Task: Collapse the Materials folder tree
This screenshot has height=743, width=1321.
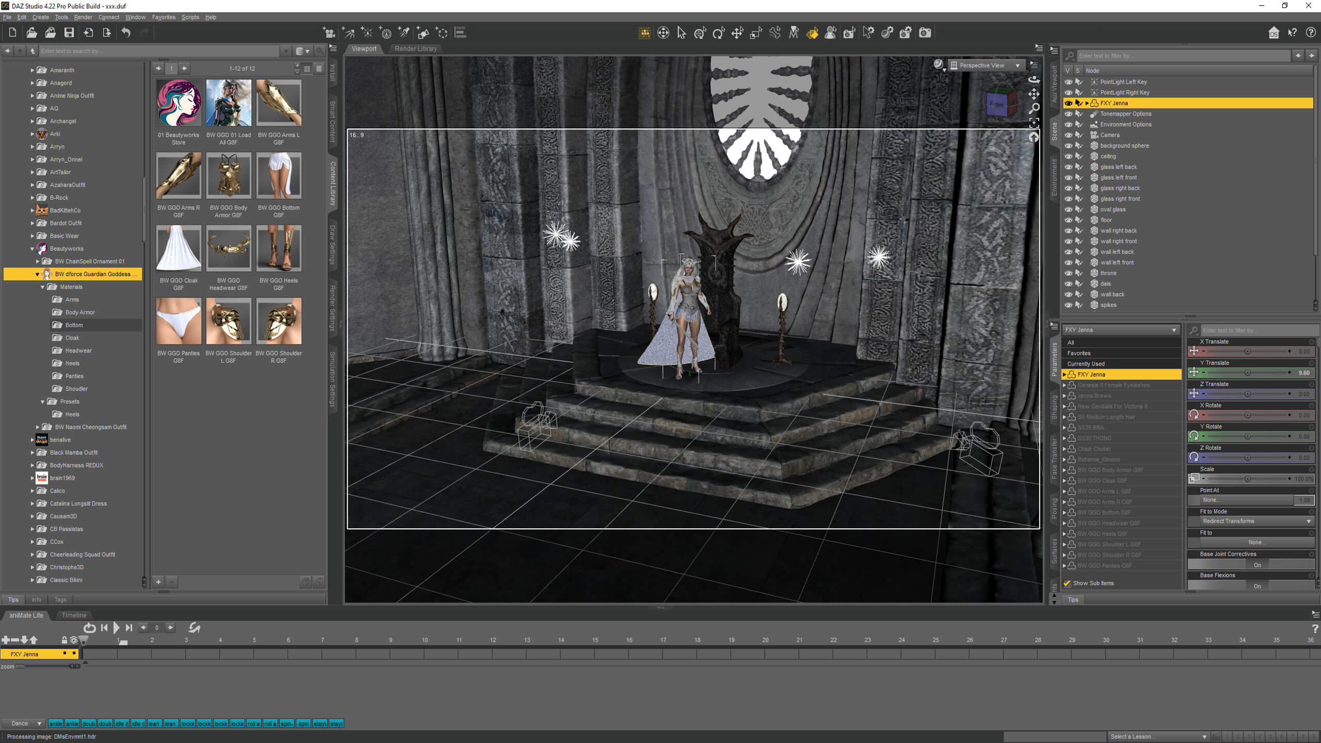Action: [x=43, y=287]
